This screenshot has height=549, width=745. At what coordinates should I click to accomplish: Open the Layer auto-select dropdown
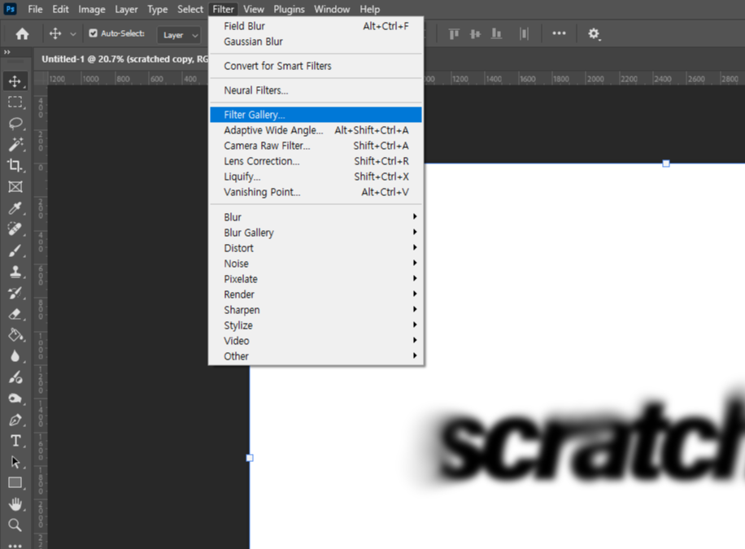click(179, 35)
